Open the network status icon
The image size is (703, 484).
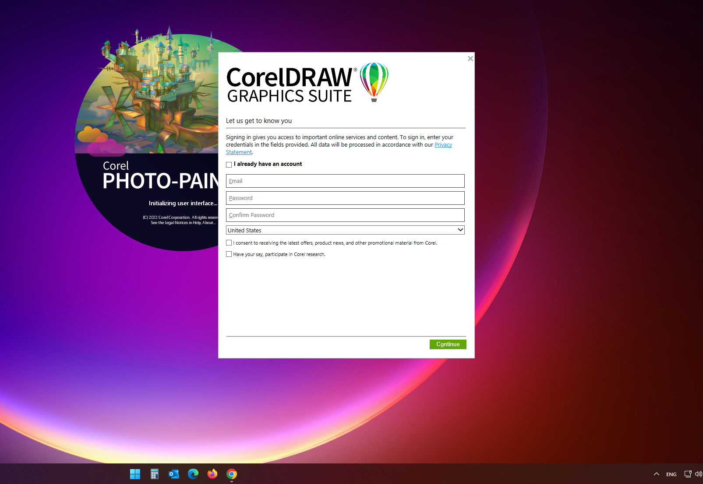pyautogui.click(x=688, y=474)
